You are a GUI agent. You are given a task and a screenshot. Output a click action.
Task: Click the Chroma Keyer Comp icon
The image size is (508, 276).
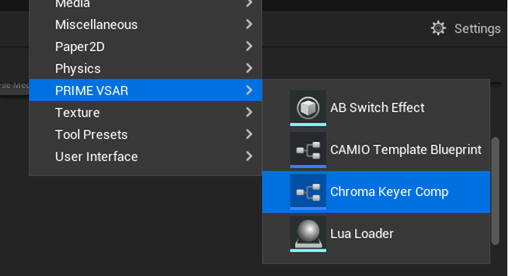(x=308, y=192)
